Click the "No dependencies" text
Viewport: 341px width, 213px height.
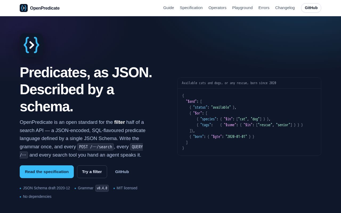pos(37,196)
